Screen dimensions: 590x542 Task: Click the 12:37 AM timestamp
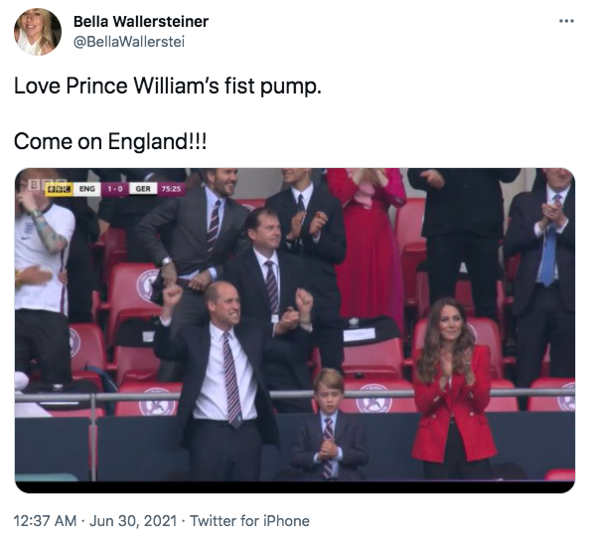(45, 521)
